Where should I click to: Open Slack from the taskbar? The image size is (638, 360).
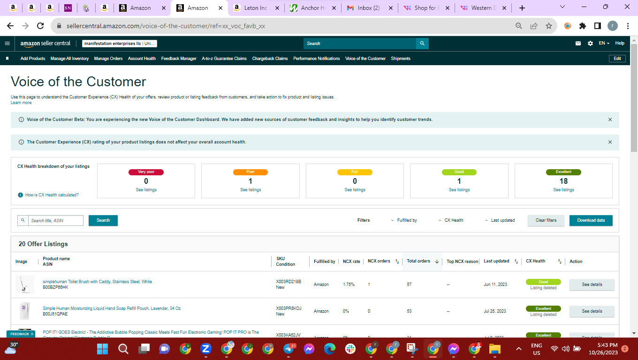[350, 349]
